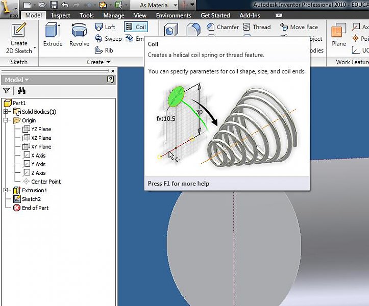Click the Fillet tool icon

193,30
